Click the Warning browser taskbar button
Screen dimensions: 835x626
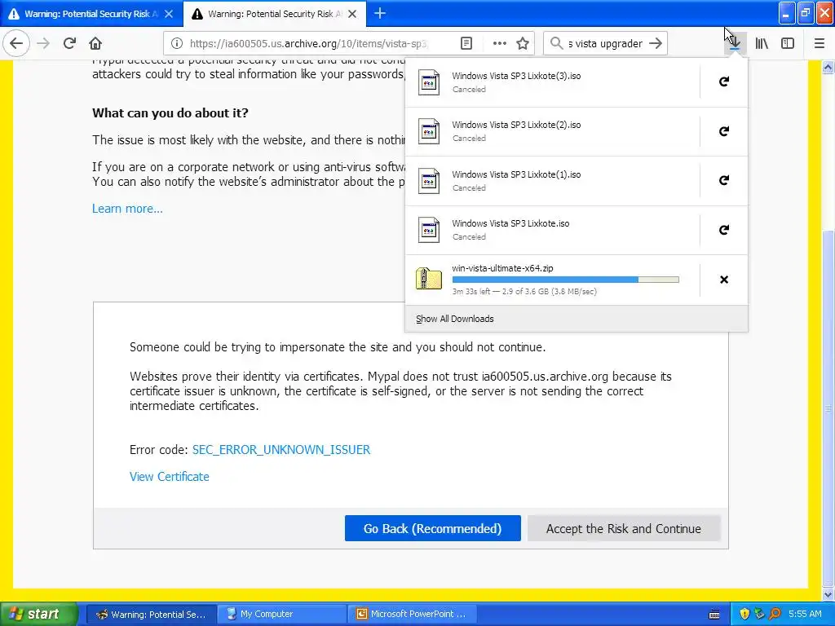tap(151, 615)
